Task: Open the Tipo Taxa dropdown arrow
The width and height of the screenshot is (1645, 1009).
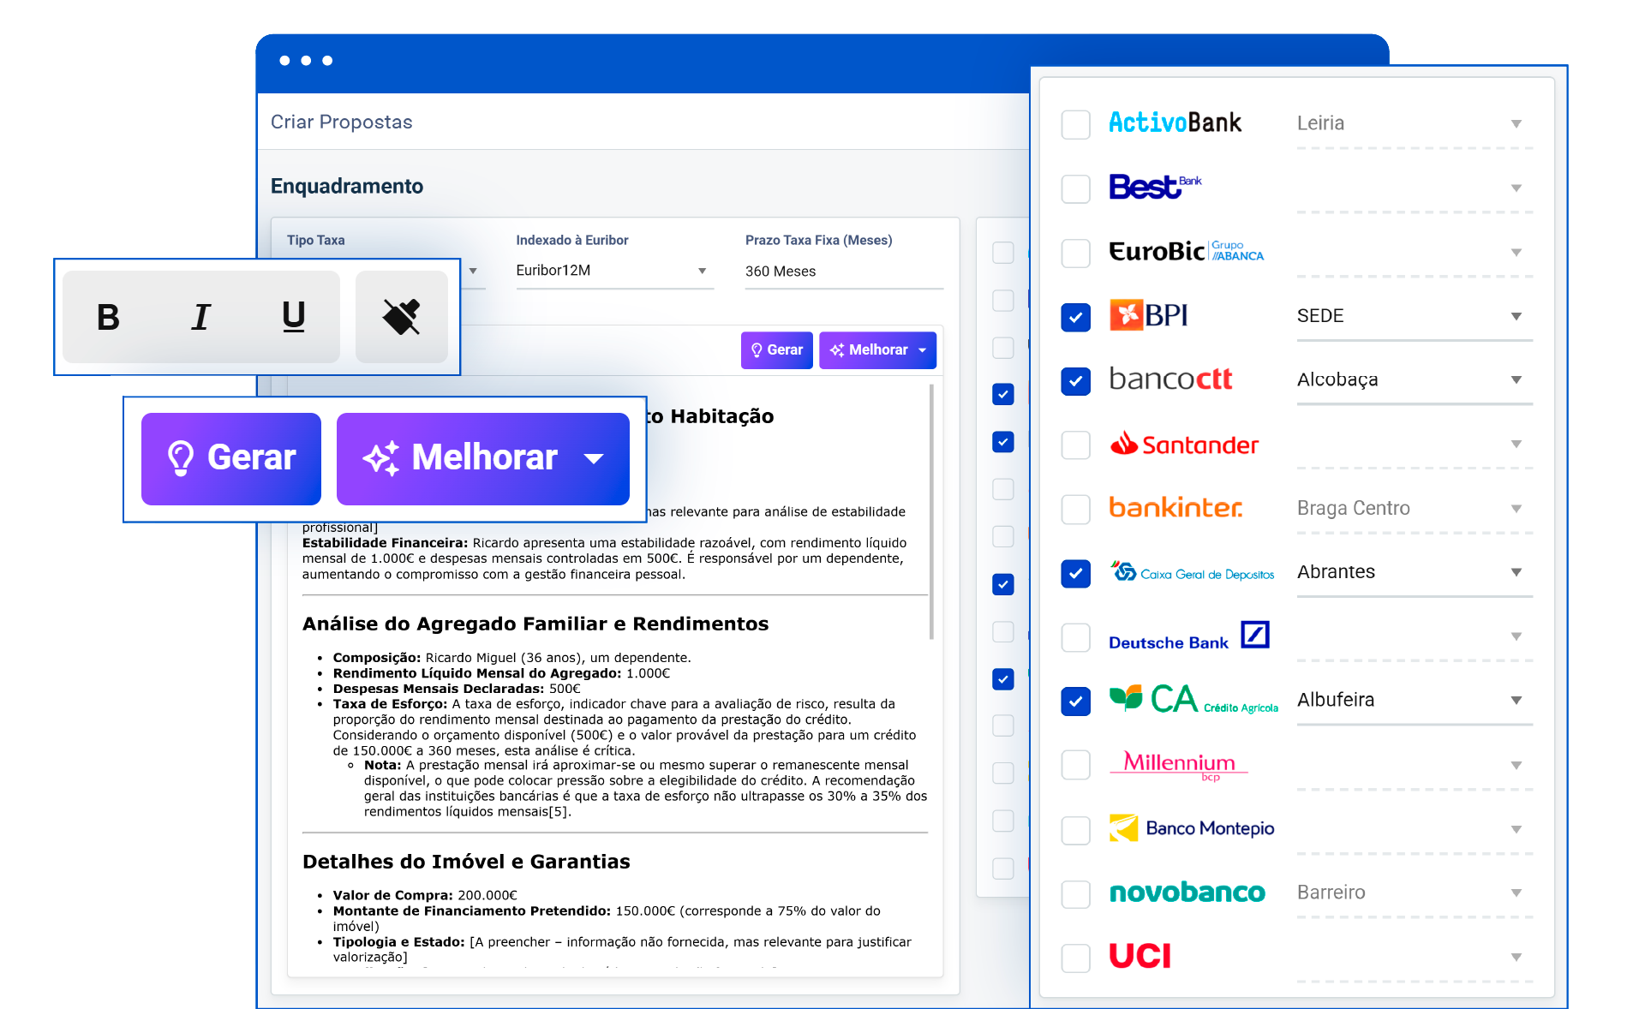Action: 473,272
